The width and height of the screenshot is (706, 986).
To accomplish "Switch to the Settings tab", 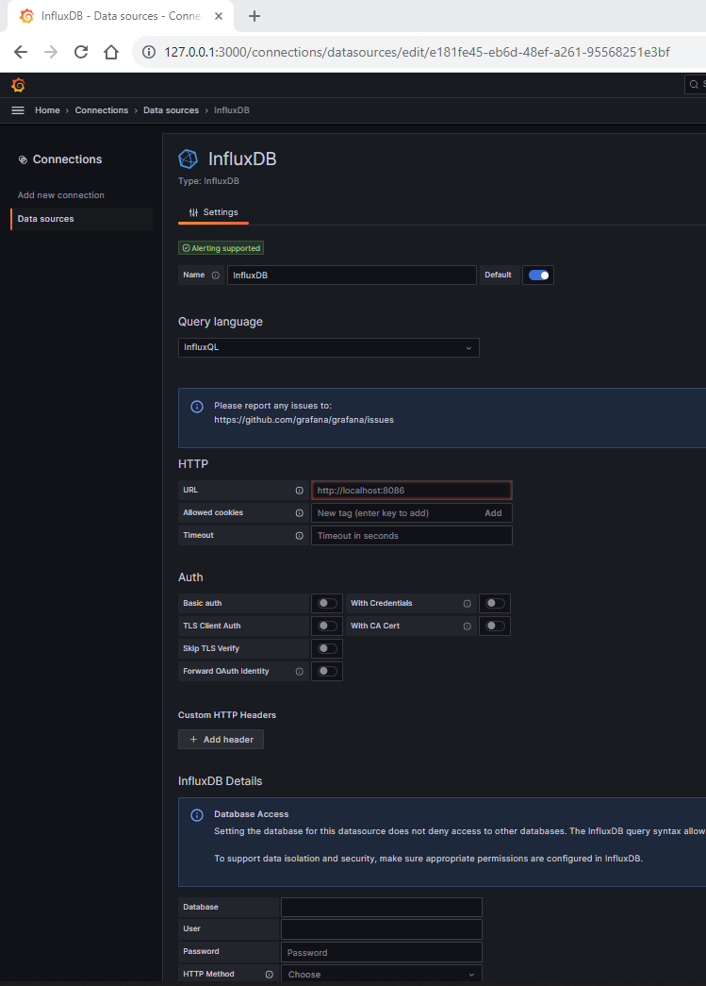I will pos(214,212).
